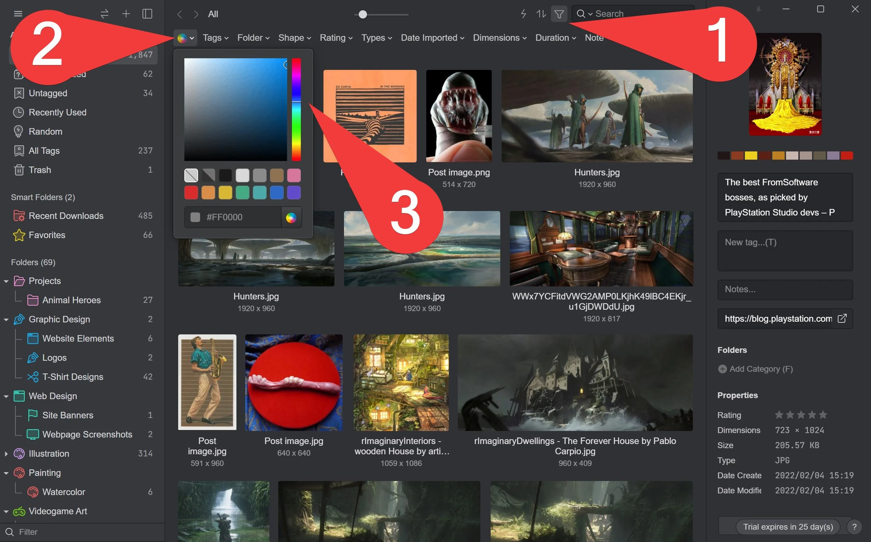The height and width of the screenshot is (542, 871).
Task: Select the Untagged sidebar item
Action: (83, 93)
